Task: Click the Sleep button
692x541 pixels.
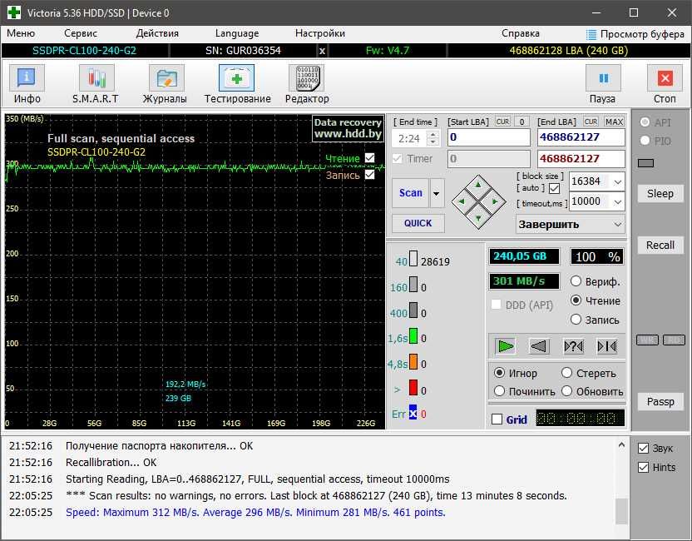Action: [x=660, y=193]
